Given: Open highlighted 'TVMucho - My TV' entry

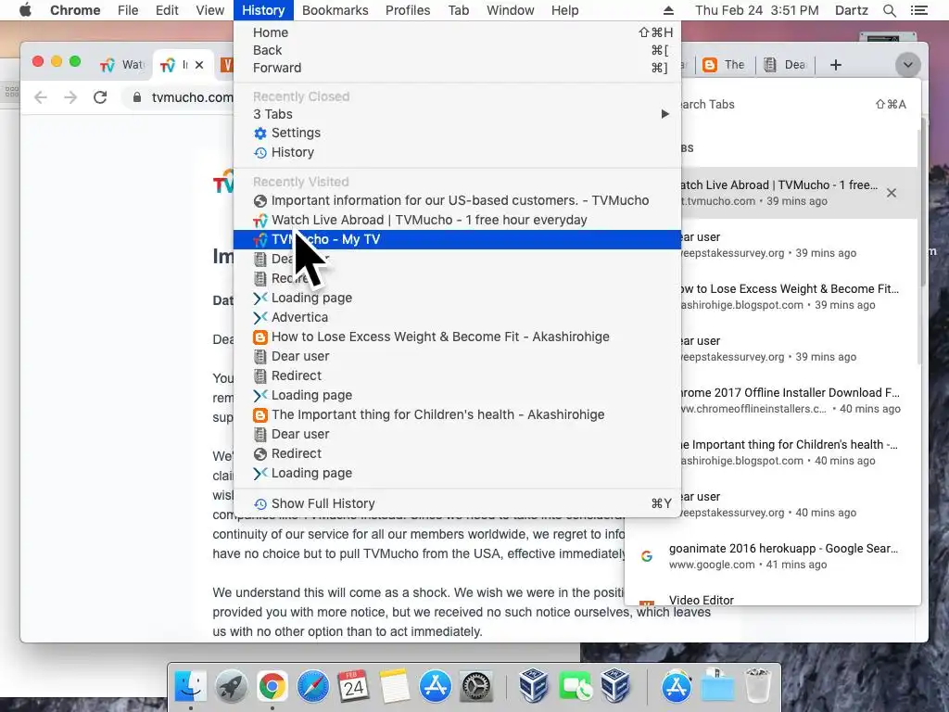Looking at the screenshot, I should (457, 239).
